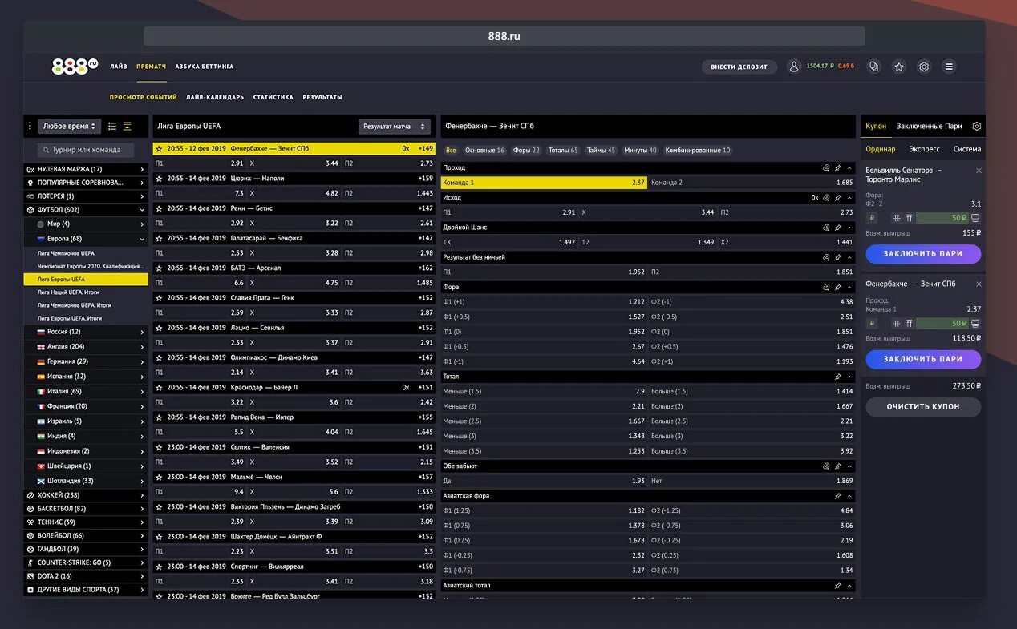Click the collapse-all icon in sidebar toolbar
This screenshot has height=629, width=1017.
tap(128, 126)
